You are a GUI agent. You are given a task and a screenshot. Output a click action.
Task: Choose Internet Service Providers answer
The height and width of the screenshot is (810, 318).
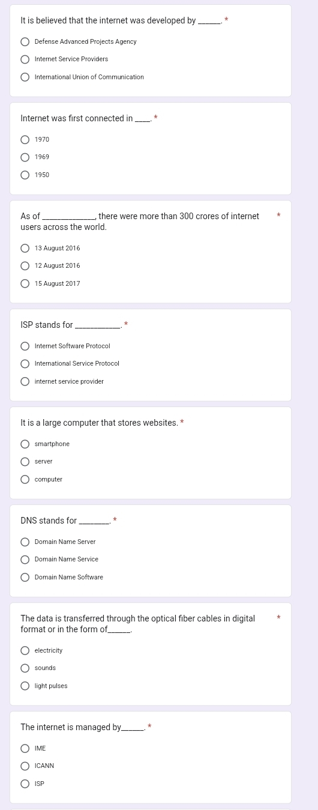[25, 59]
